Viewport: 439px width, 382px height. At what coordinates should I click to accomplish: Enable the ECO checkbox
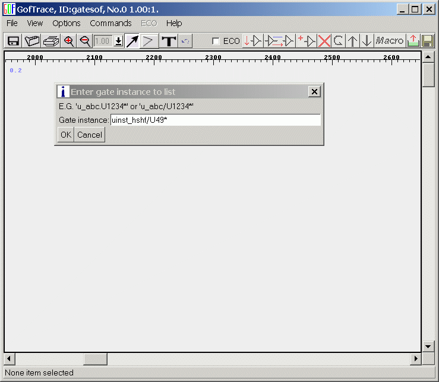(x=216, y=41)
